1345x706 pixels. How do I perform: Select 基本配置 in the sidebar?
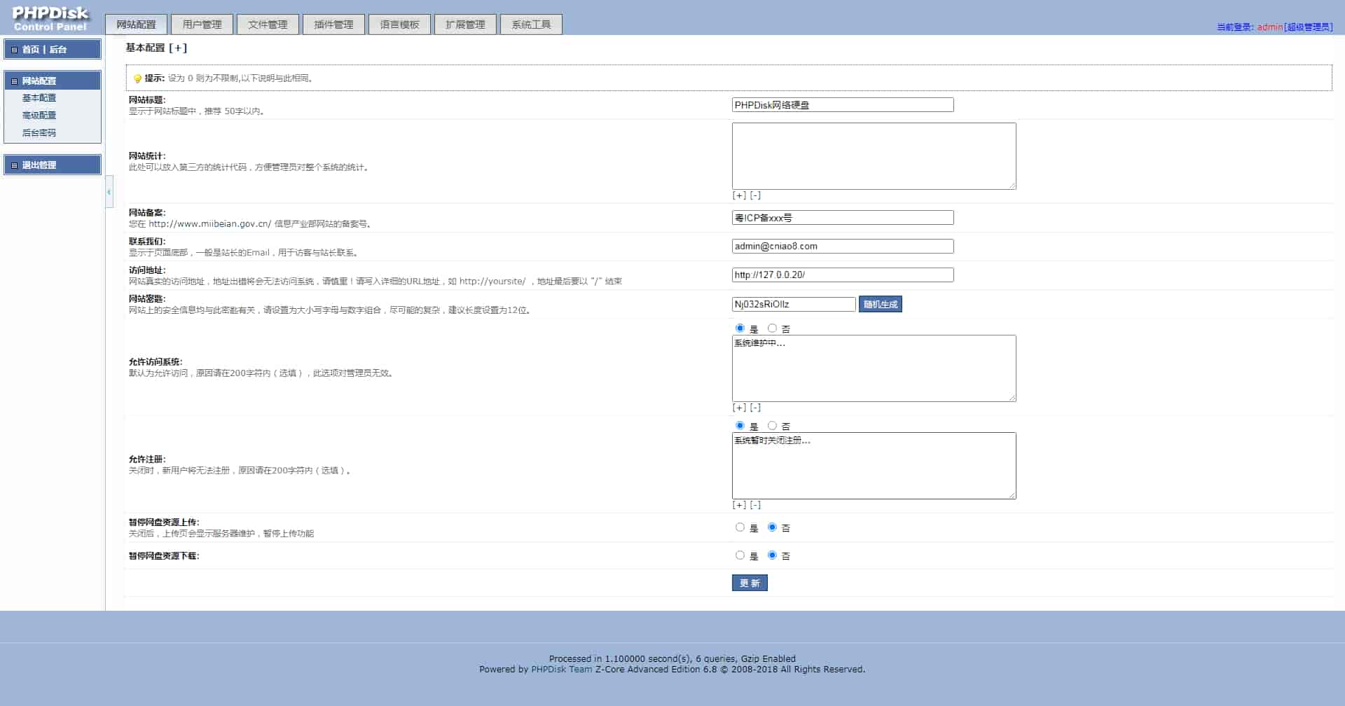[x=39, y=98]
